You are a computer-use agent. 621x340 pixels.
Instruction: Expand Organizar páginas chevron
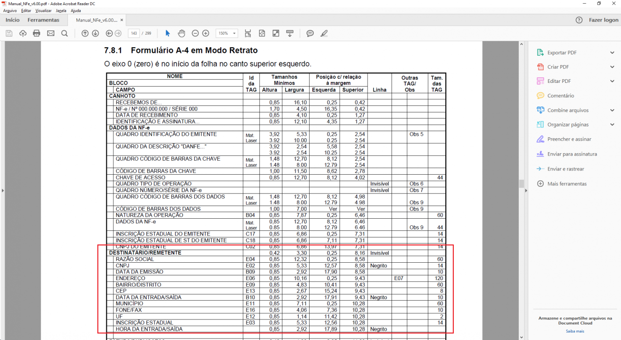[612, 125]
